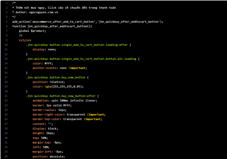Click 'top: 50%;' on line 30

[x=40, y=138]
